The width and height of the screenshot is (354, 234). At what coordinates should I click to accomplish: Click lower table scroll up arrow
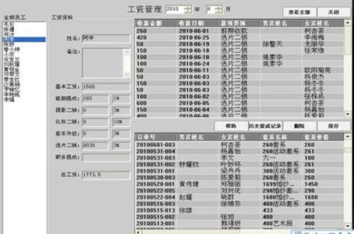[x=347, y=136]
